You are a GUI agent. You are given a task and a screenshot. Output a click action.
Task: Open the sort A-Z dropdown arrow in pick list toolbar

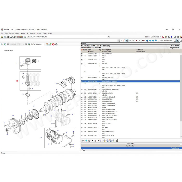pos(99,141)
